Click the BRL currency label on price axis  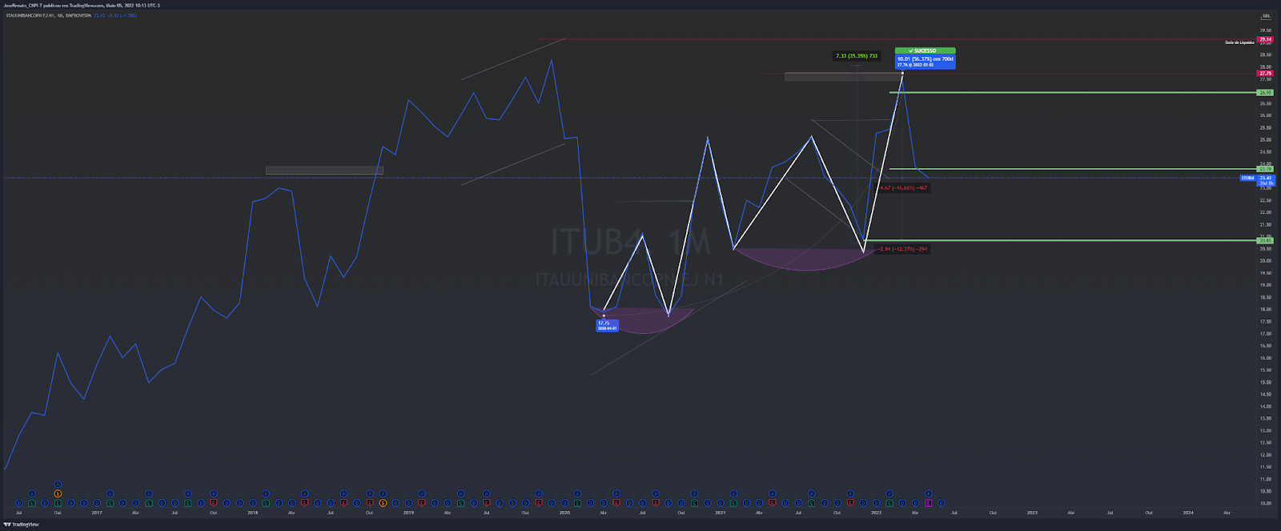(x=1266, y=15)
